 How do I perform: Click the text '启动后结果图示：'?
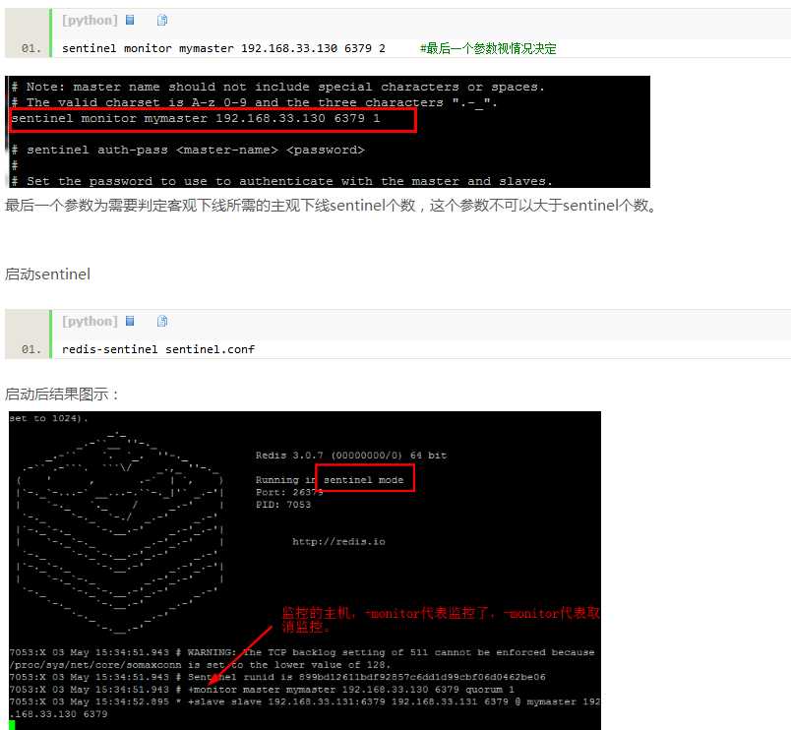pos(62,394)
